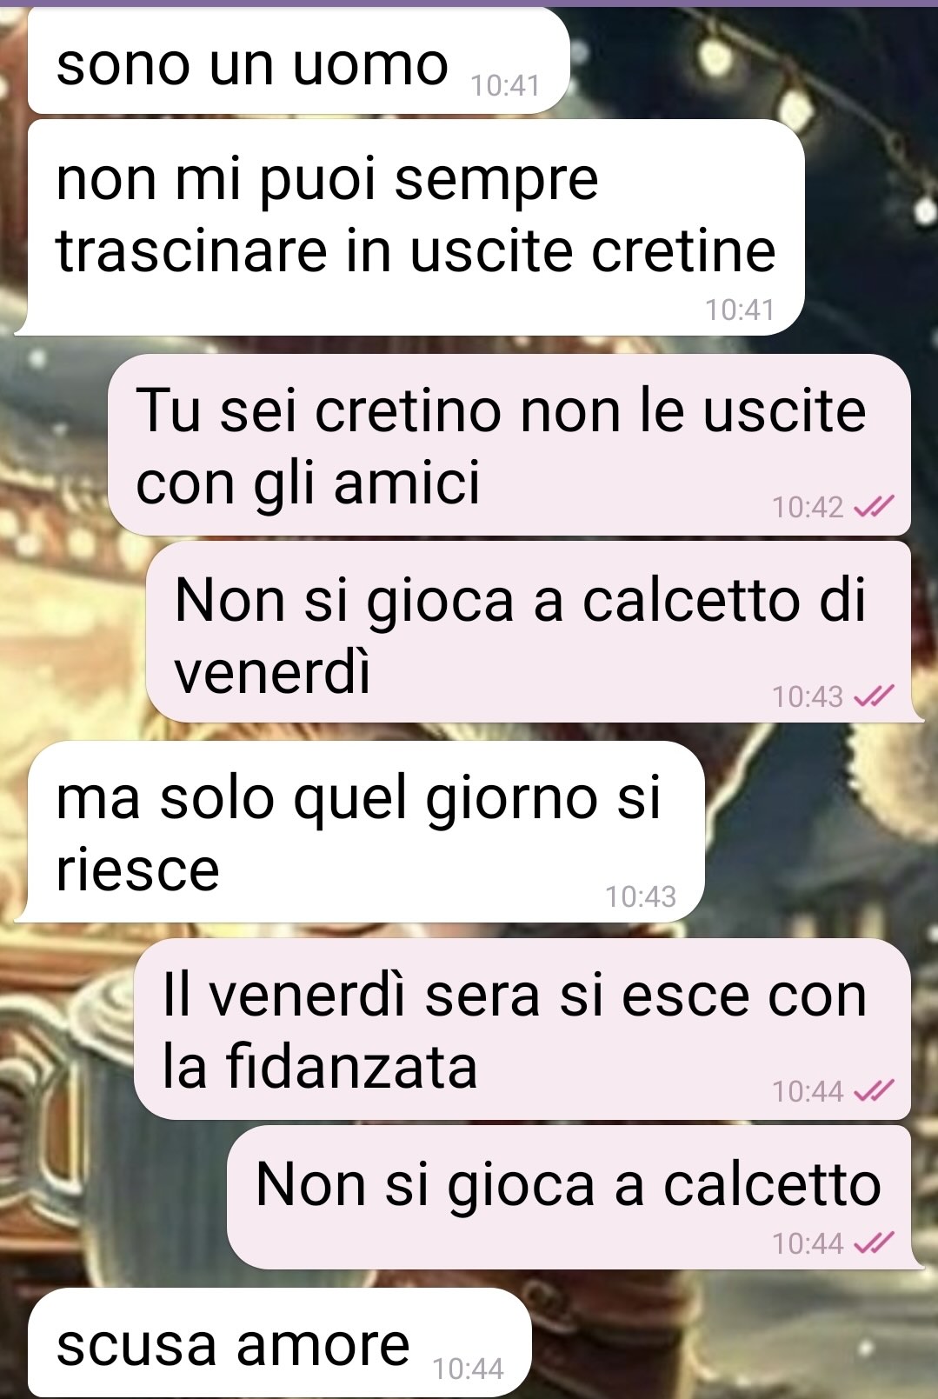Click the read checkmarks beside 10:42
The width and height of the screenshot is (938, 1399).
pyautogui.click(x=875, y=506)
